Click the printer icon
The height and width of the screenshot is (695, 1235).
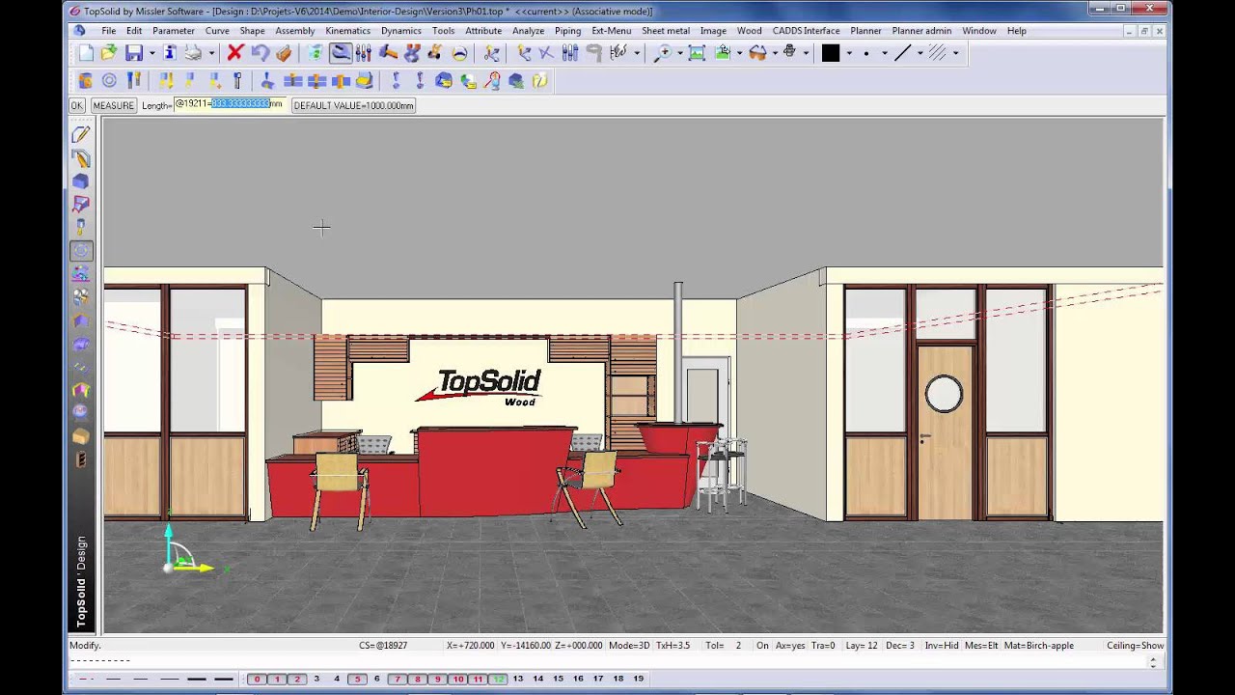(x=193, y=53)
